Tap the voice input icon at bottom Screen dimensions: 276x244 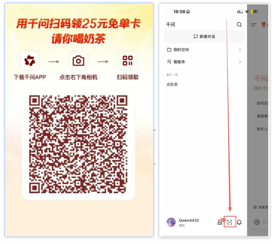256,222
